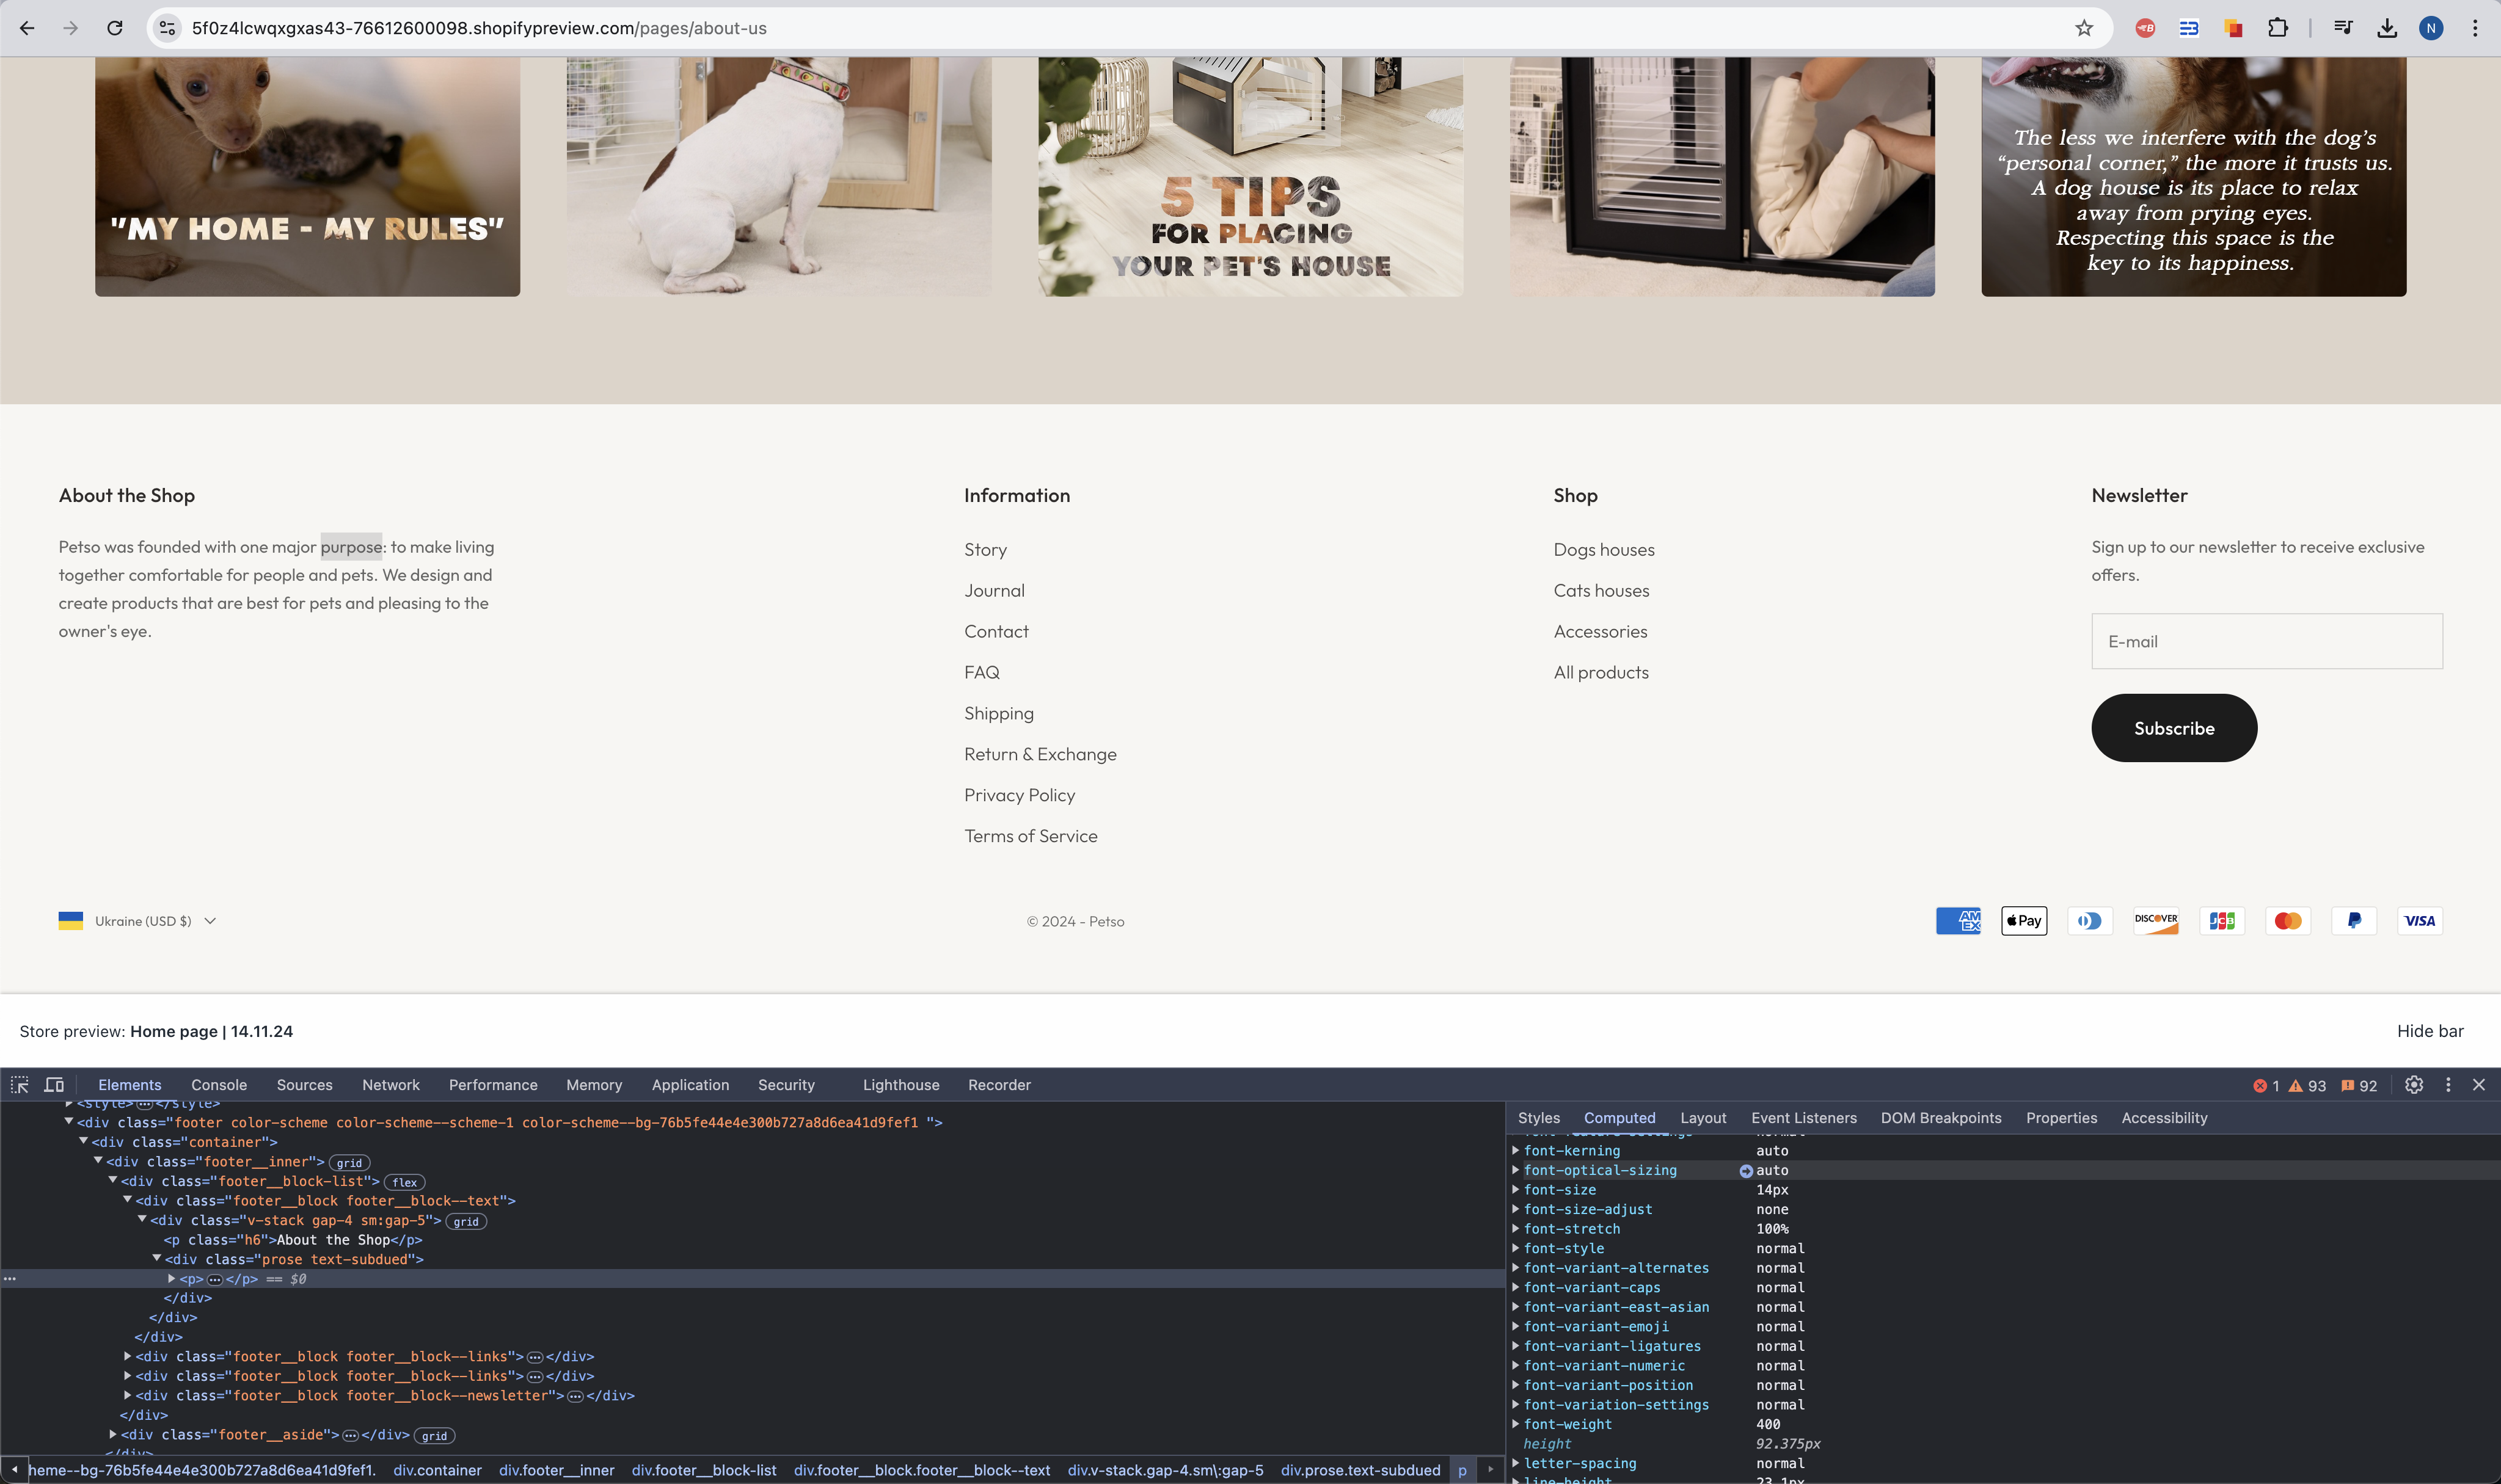Expand the footer__block--newsletter div node
This screenshot has height=1484, width=2501.
click(128, 1396)
